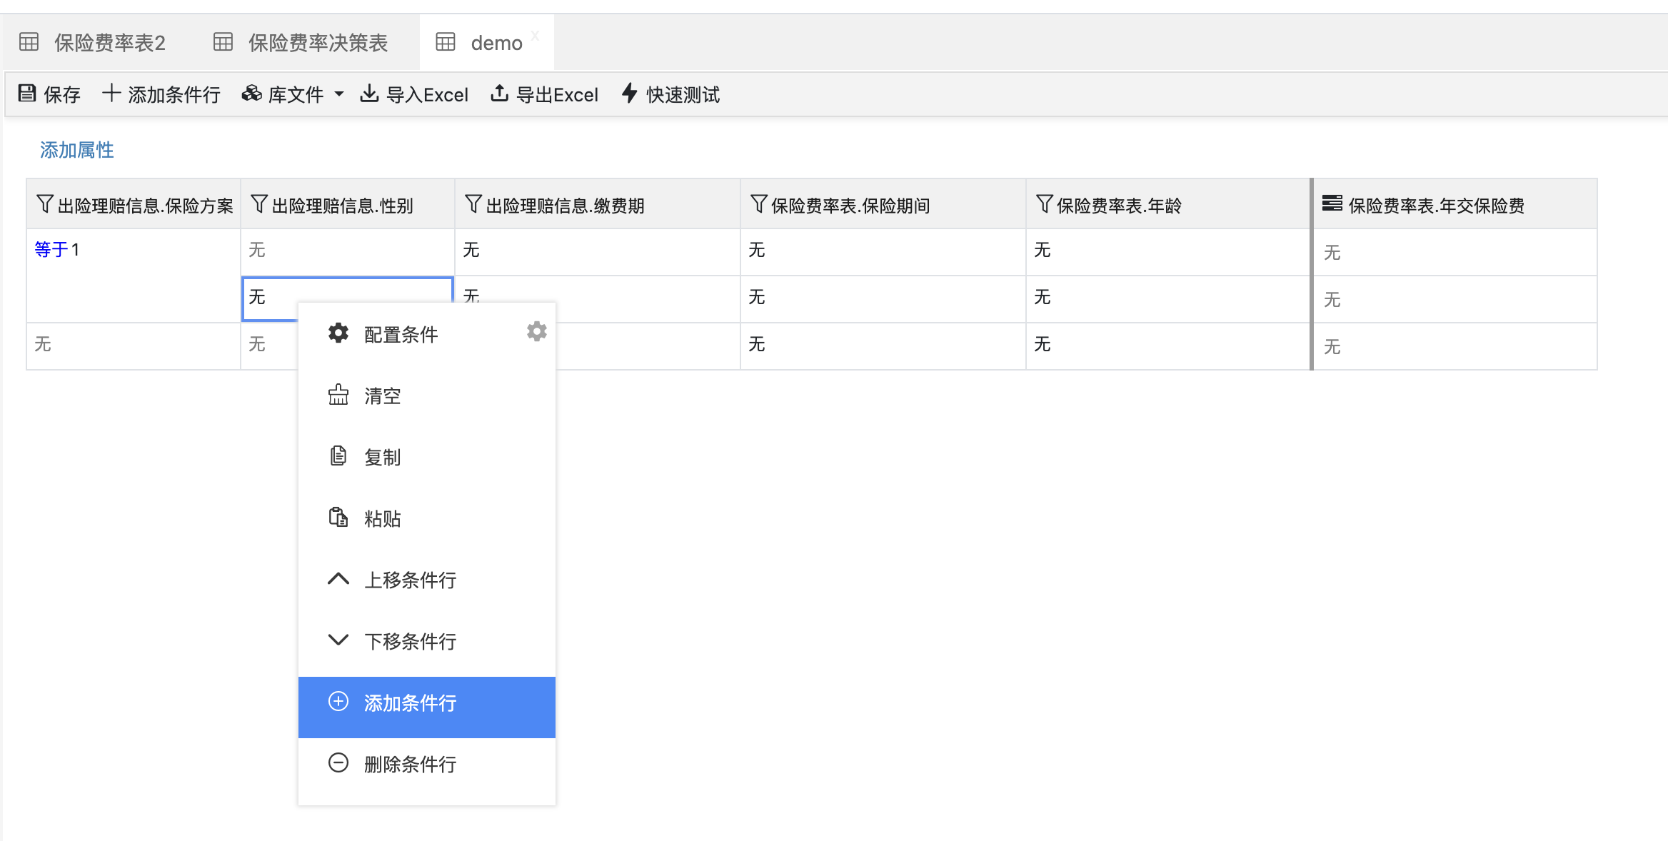The height and width of the screenshot is (841, 1668).
Task: Choose 上移条件行 from the context menu
Action: pos(410,580)
